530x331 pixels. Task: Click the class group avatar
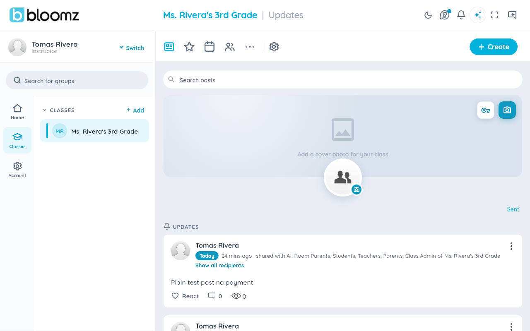(342, 177)
